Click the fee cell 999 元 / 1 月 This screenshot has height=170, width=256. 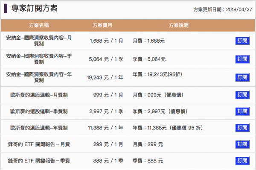108,95
